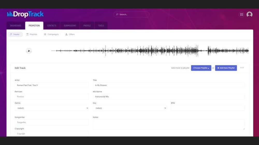Viewport: 259px width, 145px height.
Task: Focus the Artist input field
Action: coord(52,85)
